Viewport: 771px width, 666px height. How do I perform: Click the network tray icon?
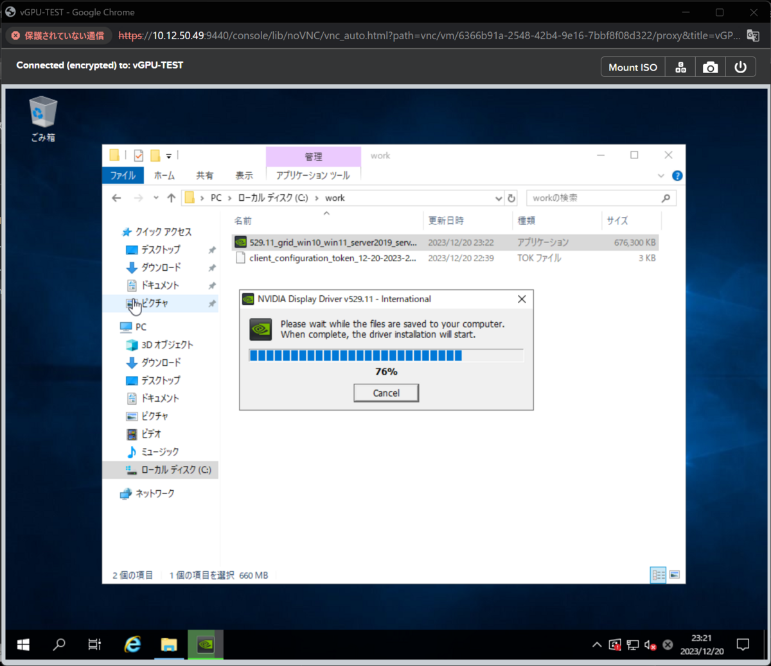[x=633, y=645]
